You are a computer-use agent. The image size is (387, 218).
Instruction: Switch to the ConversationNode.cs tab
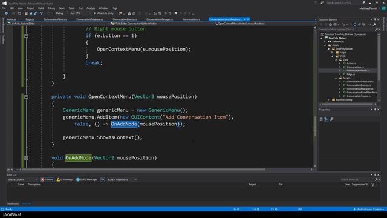click(55, 19)
